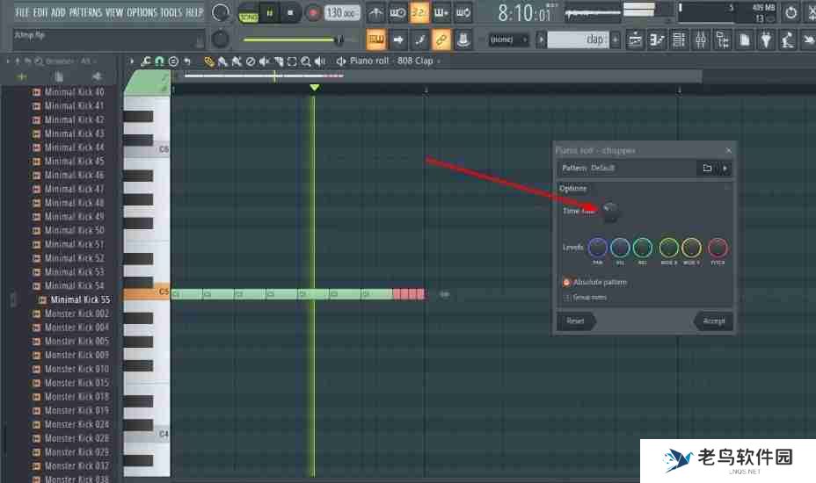This screenshot has height=483, width=816.
Task: Toggle loop recording icon
Action: tap(463, 13)
